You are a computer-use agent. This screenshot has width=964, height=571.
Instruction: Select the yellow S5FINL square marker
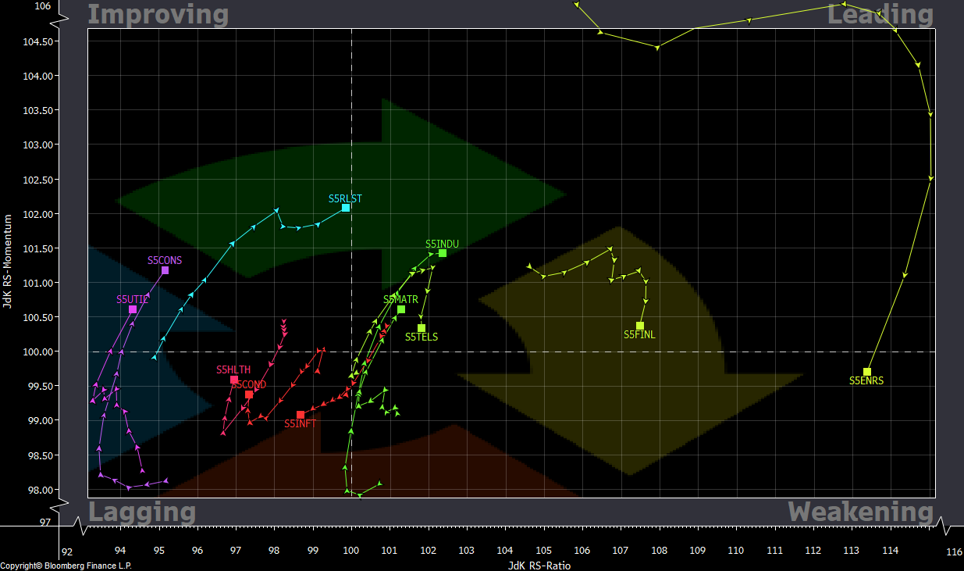tap(640, 326)
